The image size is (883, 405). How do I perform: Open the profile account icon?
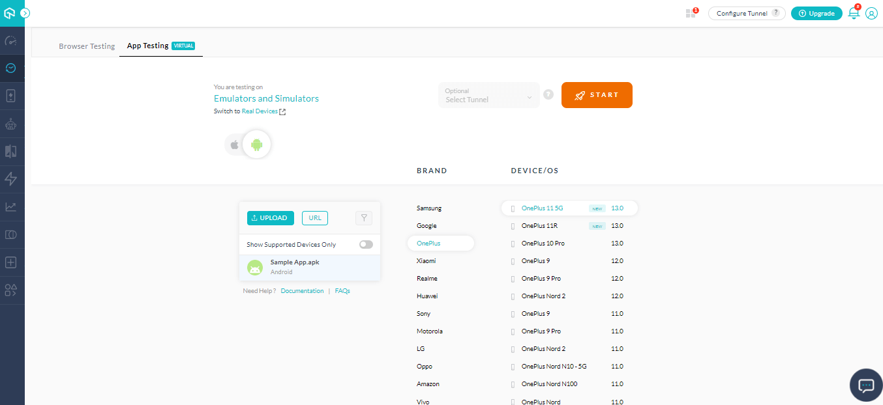tap(872, 13)
